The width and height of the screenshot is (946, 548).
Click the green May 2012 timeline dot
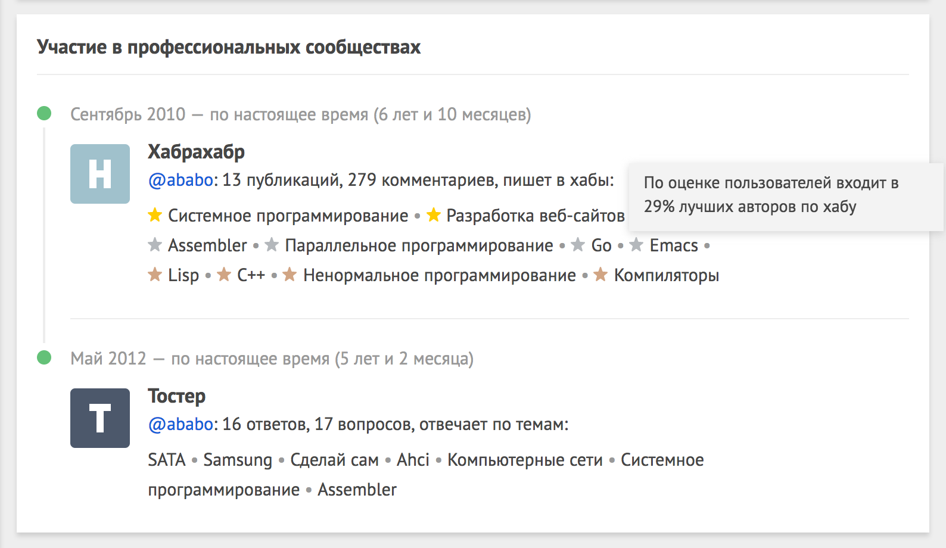pyautogui.click(x=44, y=357)
